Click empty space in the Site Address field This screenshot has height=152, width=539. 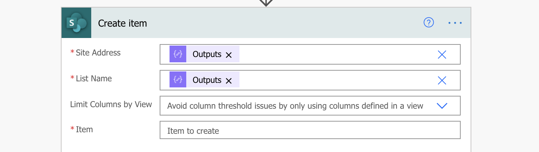click(334, 54)
